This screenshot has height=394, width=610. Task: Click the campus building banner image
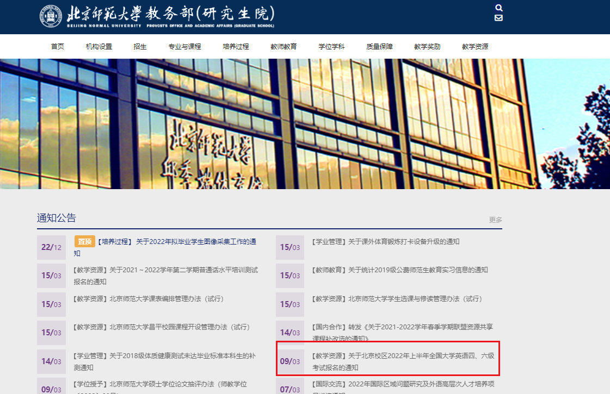(305, 124)
